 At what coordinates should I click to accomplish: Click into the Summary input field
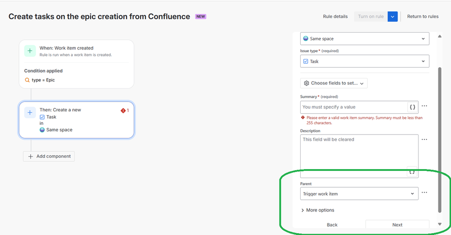tap(353, 107)
